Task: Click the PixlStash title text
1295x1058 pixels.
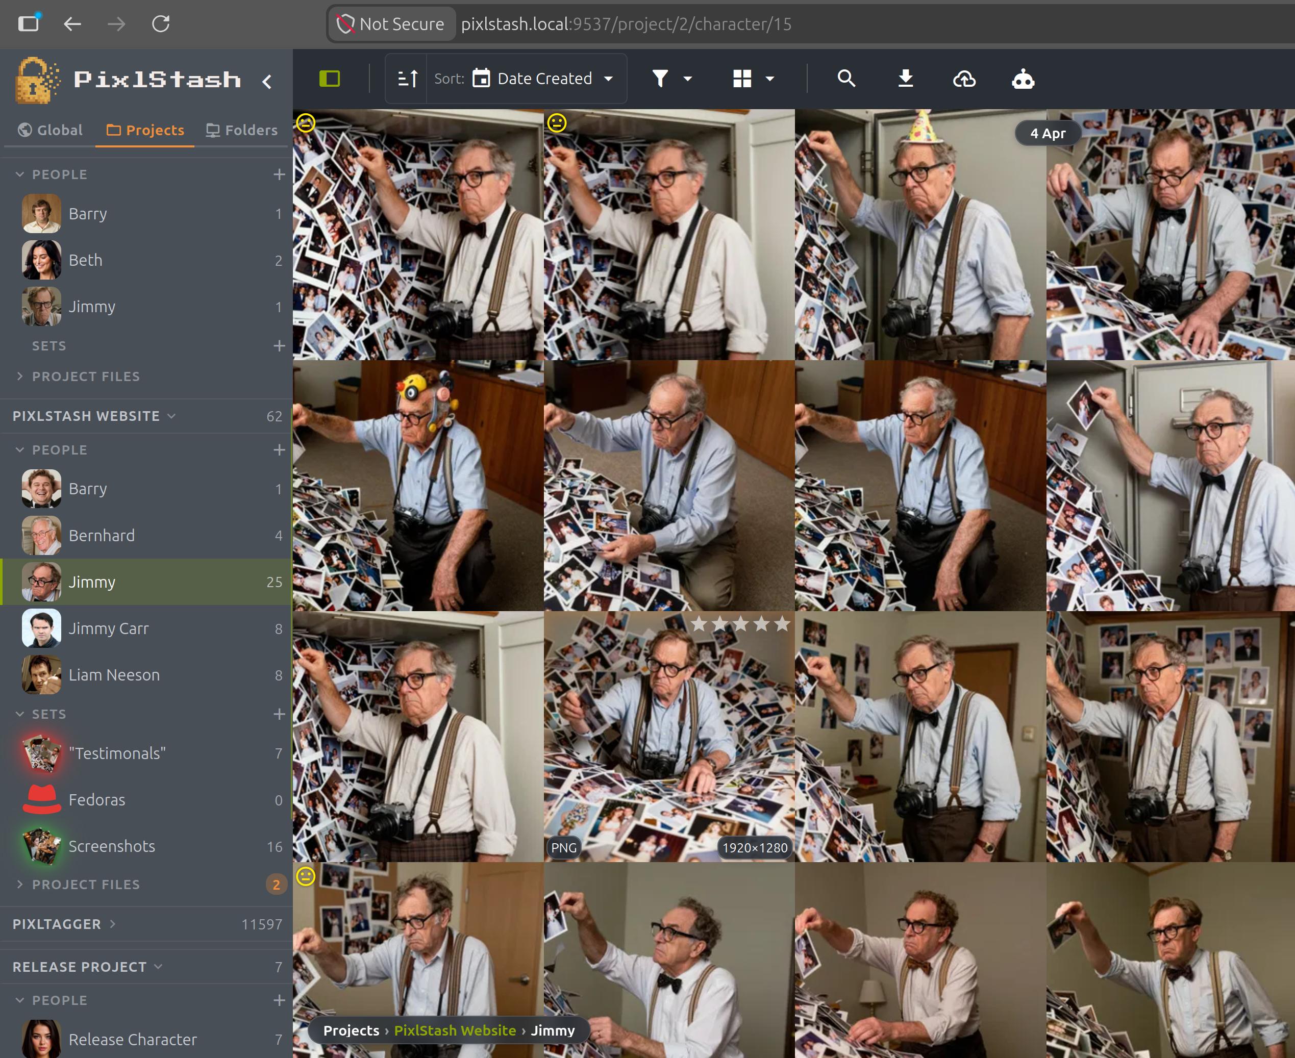Action: (157, 79)
